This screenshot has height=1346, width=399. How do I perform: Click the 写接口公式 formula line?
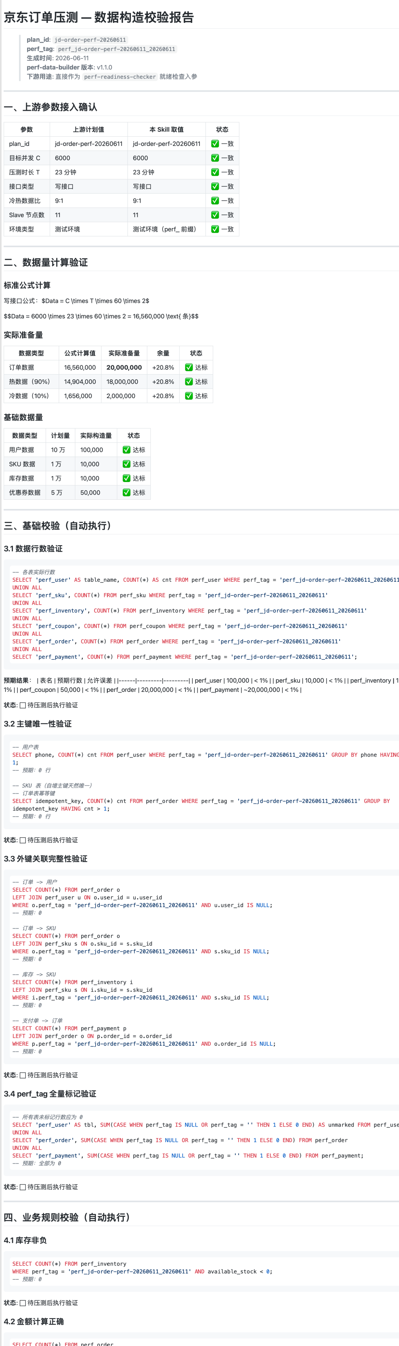click(76, 301)
